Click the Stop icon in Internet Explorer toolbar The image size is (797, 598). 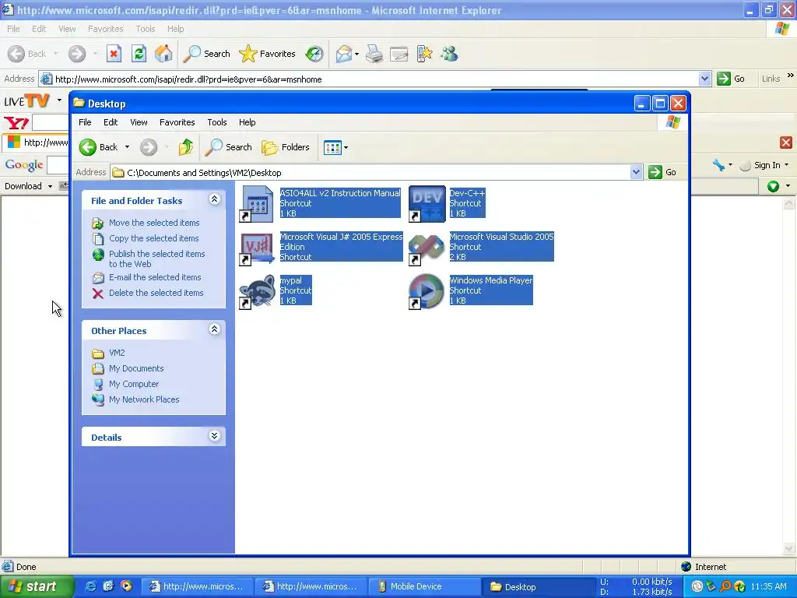click(x=114, y=54)
